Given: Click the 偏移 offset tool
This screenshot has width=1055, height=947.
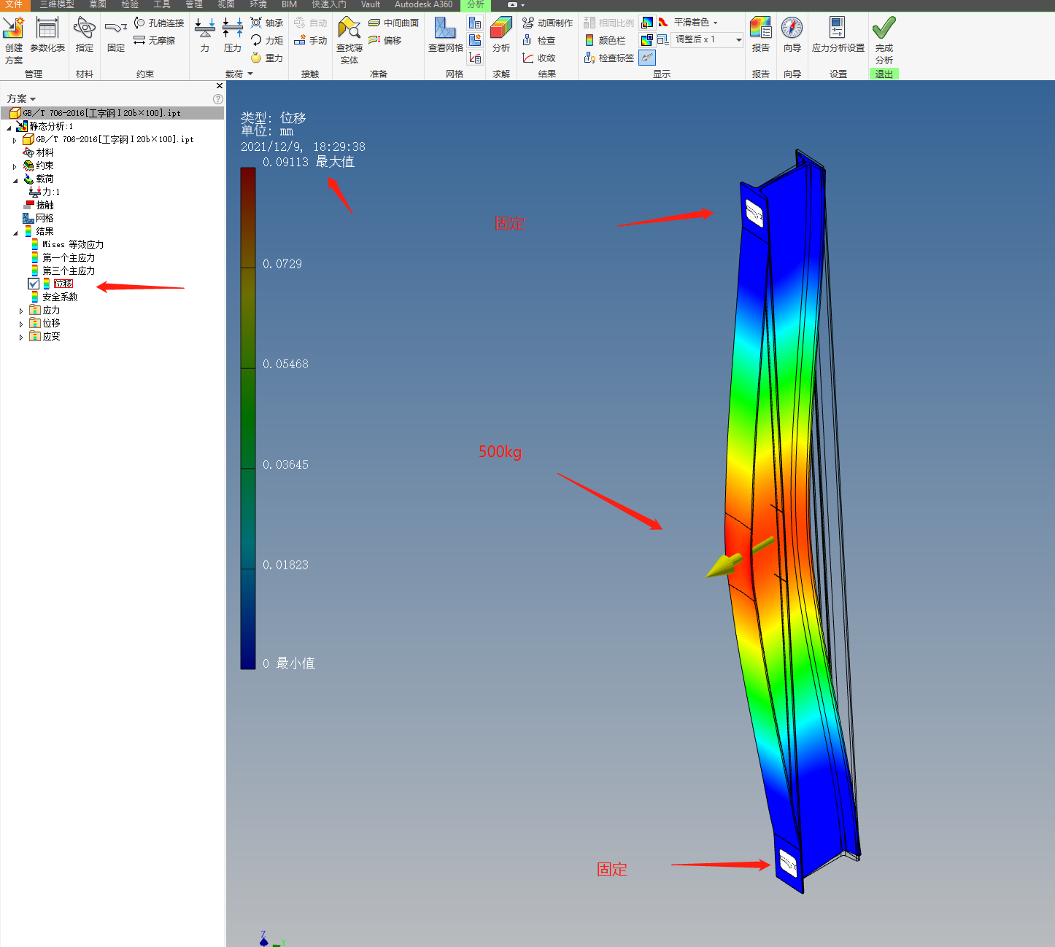Looking at the screenshot, I should (x=385, y=40).
